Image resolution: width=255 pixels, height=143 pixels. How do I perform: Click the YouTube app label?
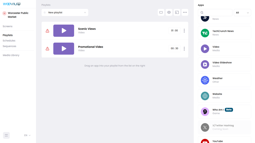(x=218, y=141)
